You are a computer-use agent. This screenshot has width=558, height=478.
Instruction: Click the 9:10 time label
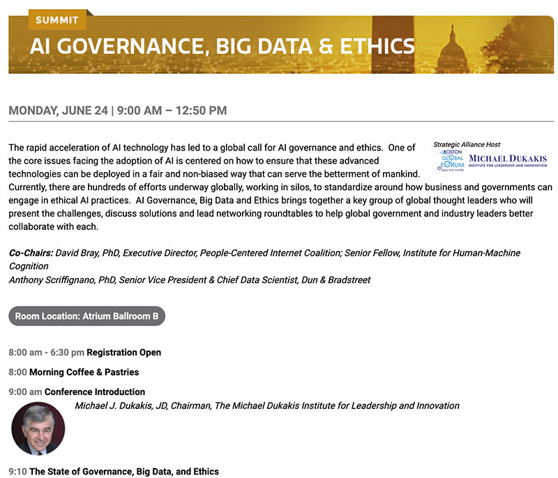click(18, 472)
